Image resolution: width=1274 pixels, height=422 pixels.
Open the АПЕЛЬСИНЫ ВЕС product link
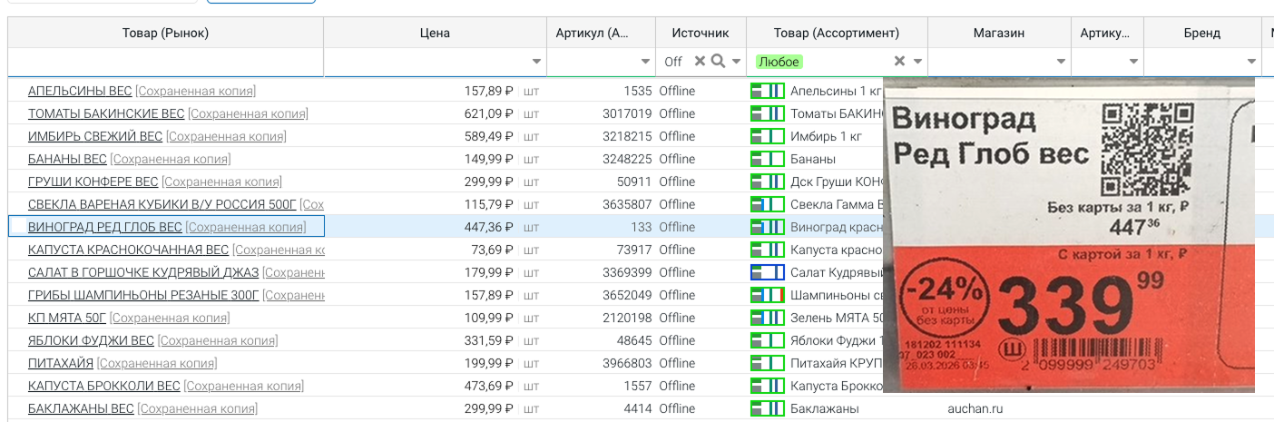[x=80, y=91]
